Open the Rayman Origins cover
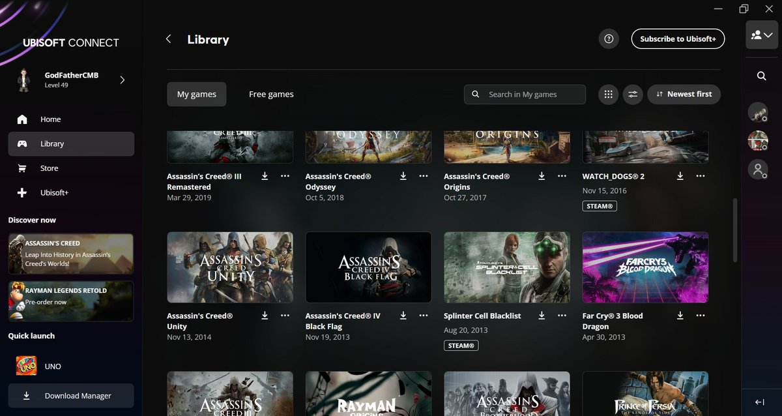Viewport: 782px width, 416px height. pyautogui.click(x=368, y=394)
